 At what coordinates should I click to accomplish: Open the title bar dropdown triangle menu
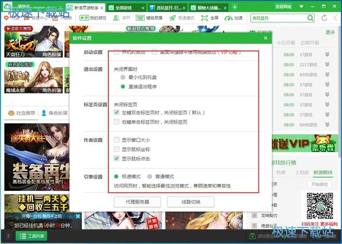click(x=301, y=6)
